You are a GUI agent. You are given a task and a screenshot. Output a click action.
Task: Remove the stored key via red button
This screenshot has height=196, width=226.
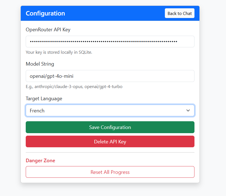click(110, 141)
